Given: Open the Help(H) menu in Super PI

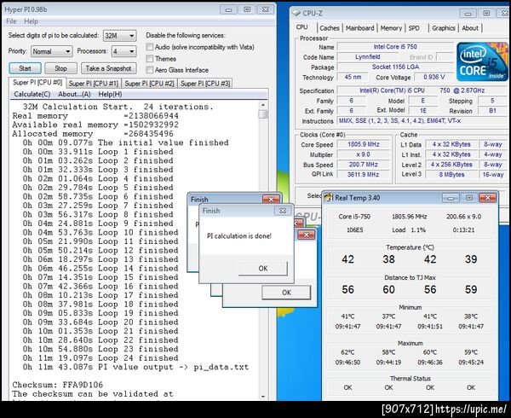Looking at the screenshot, I should tap(110, 95).
